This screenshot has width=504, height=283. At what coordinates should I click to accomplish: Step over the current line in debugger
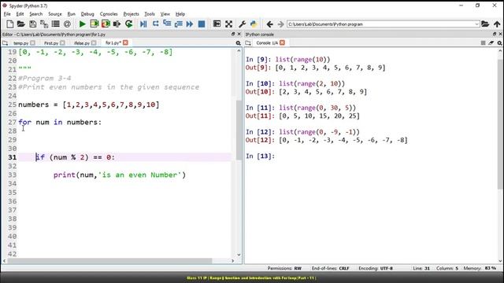pos(156,24)
